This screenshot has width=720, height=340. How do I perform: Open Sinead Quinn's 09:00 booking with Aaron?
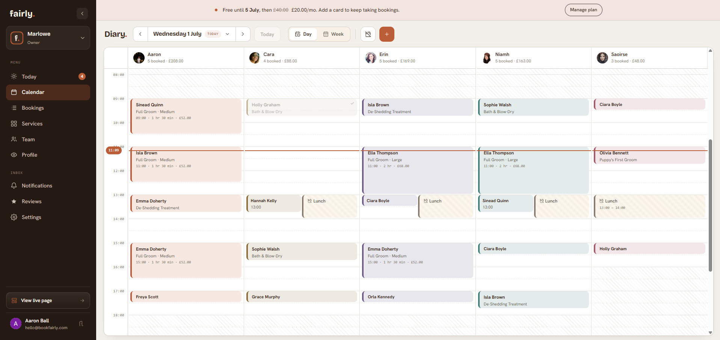coord(186,116)
